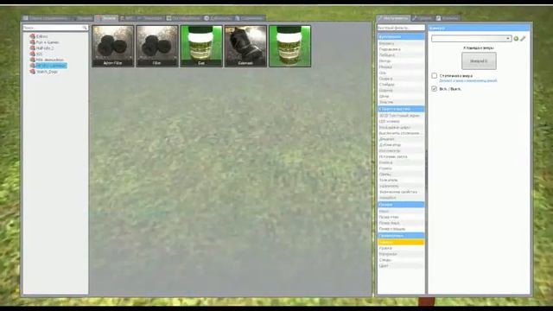Screen dimensions: 553x311
Task: Open the camera preset dropdown
Action: pos(471,38)
